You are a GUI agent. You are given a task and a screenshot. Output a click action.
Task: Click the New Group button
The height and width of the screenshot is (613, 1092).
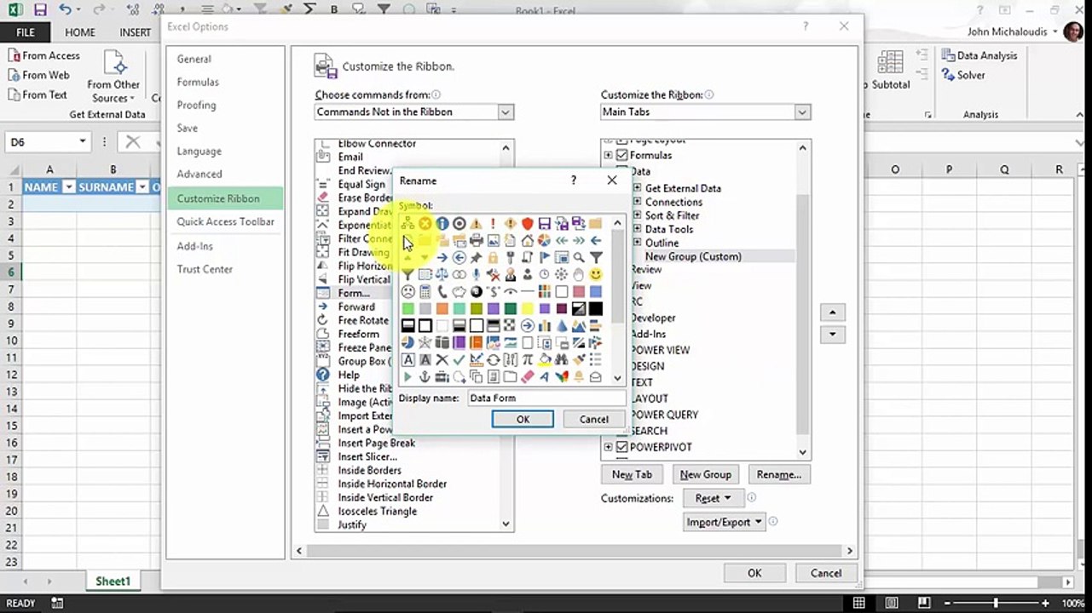pos(705,474)
